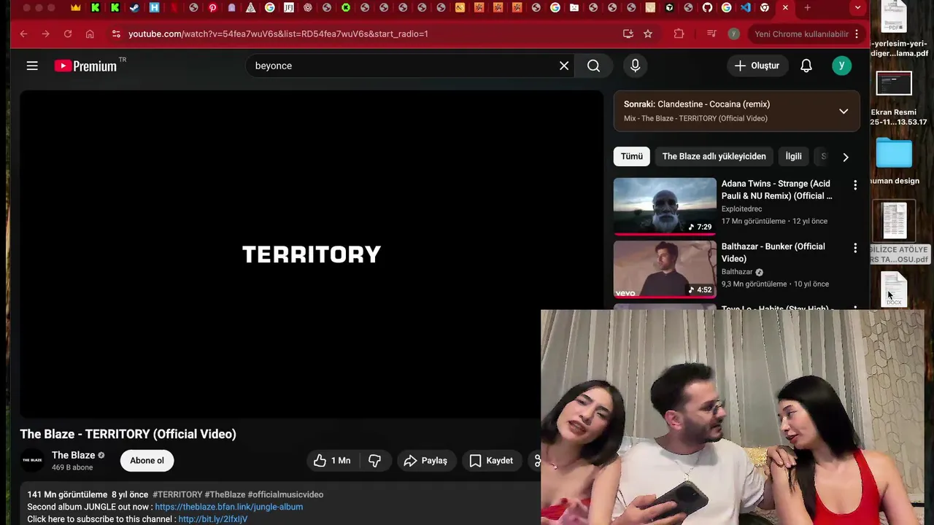Open the Adana Twins - Strange thumbnail

click(x=665, y=206)
